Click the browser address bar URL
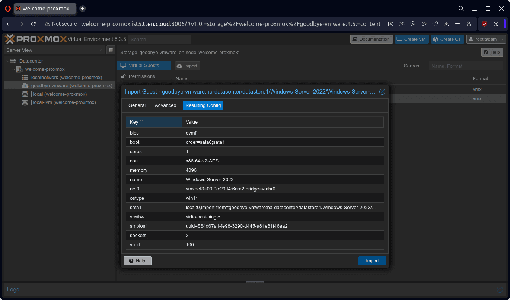This screenshot has width=510, height=300. [231, 24]
